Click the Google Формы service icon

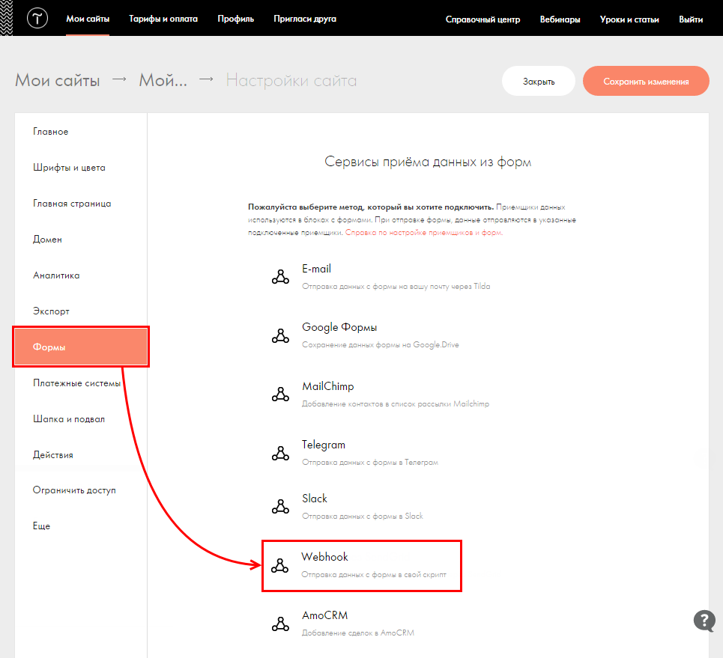pos(279,335)
